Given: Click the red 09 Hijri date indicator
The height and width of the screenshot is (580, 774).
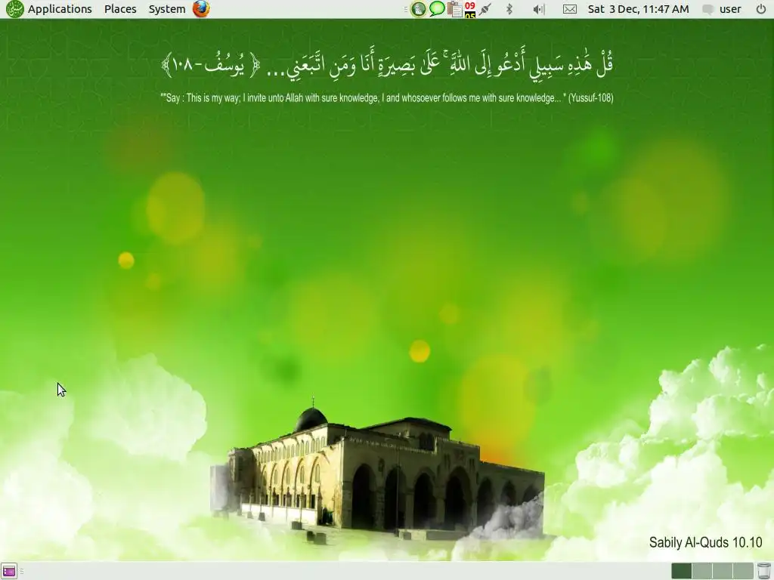Looking at the screenshot, I should coord(470,9).
